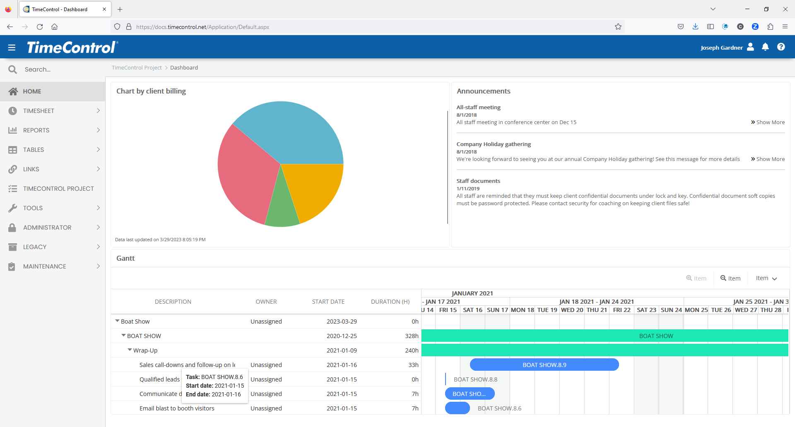Click the Joseph Gardner user profile icon
This screenshot has width=795, height=427.
pyautogui.click(x=750, y=47)
